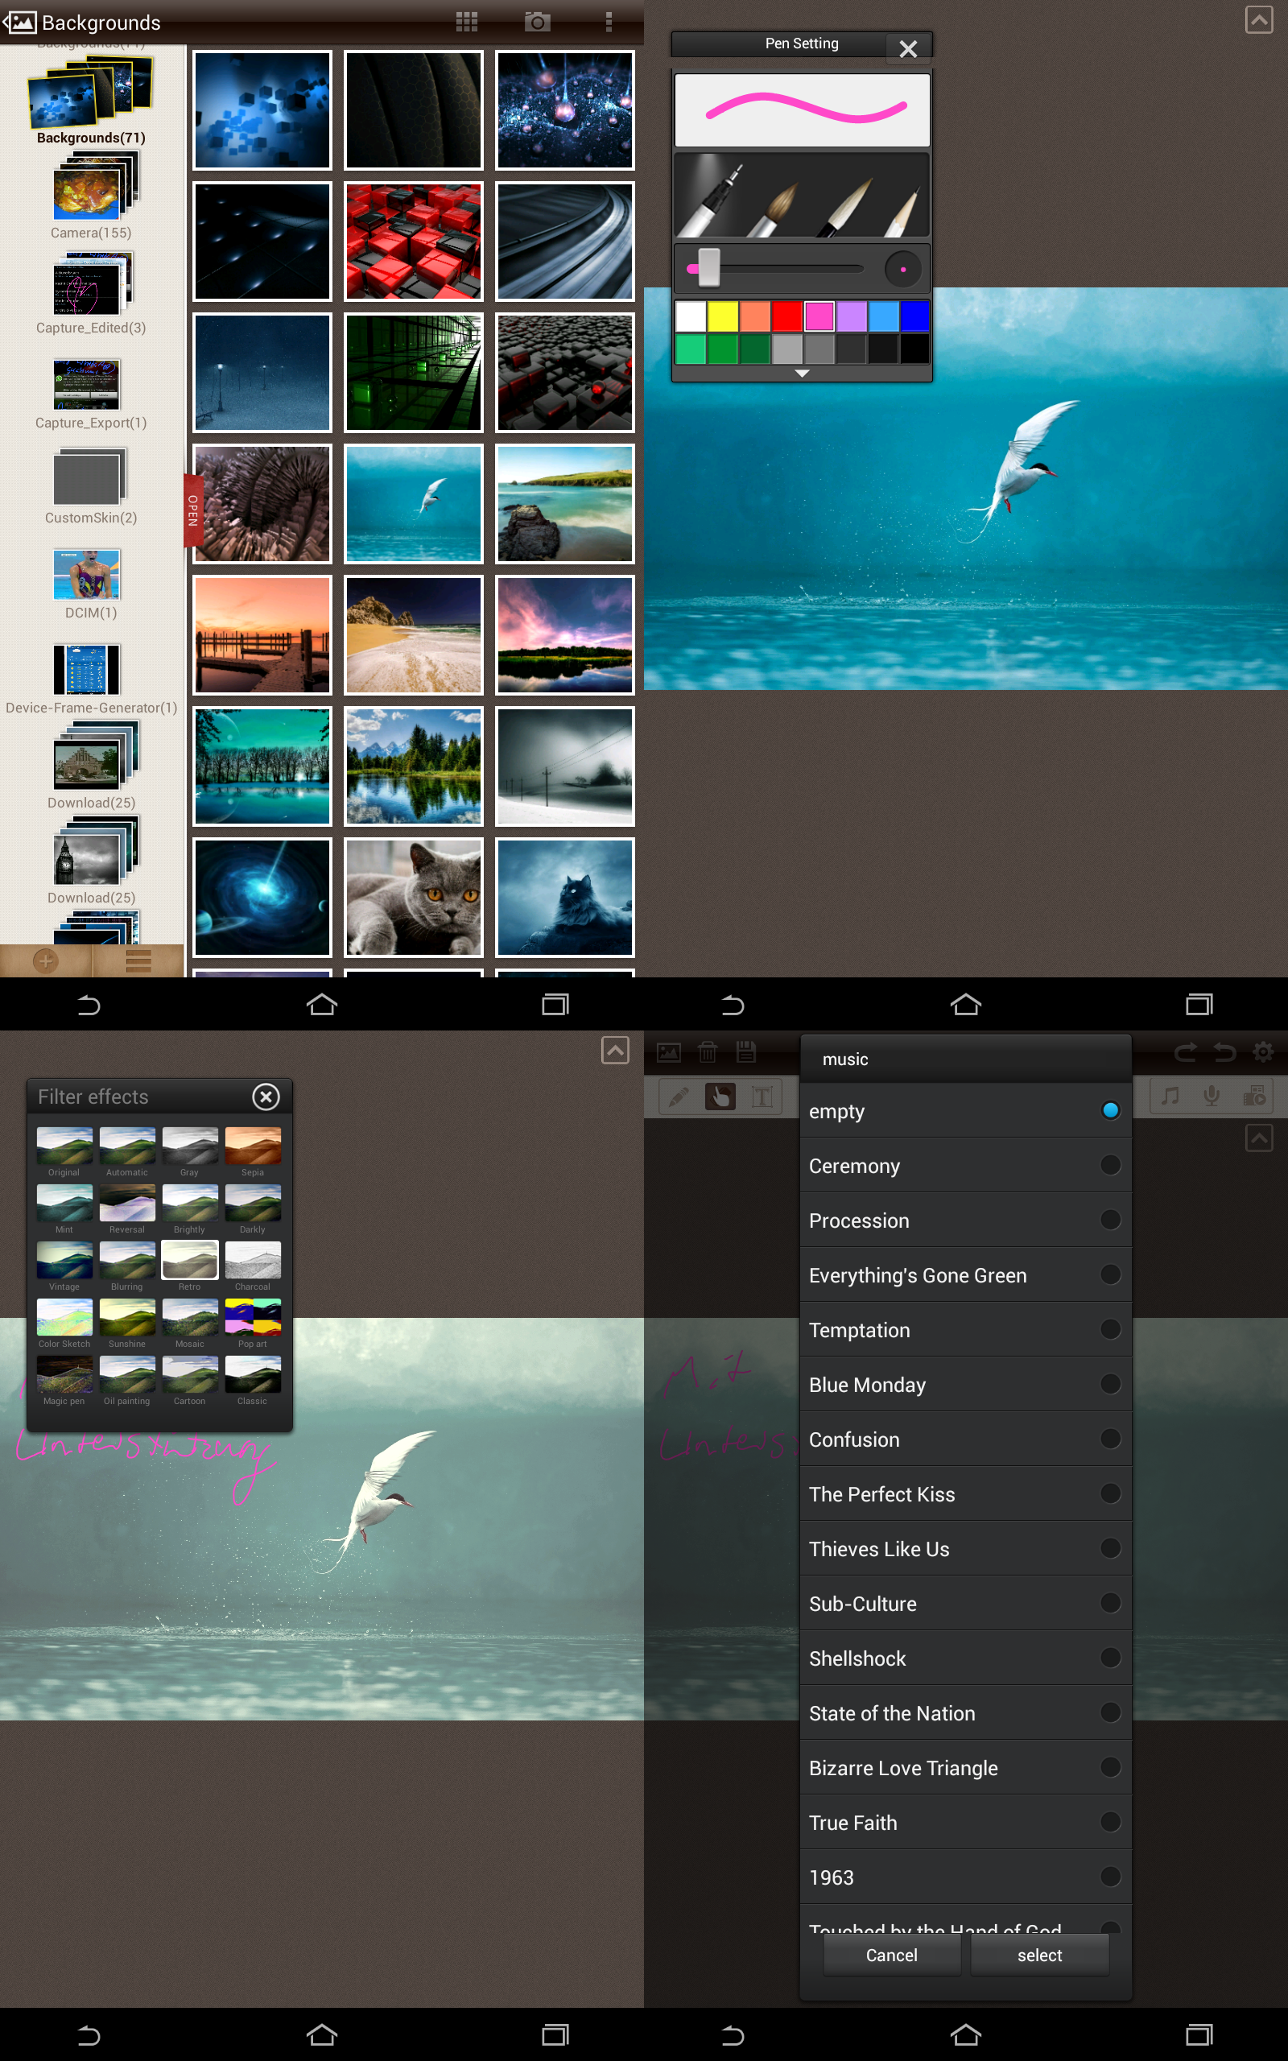
Task: Tap the text T tool icon
Action: tap(762, 1096)
